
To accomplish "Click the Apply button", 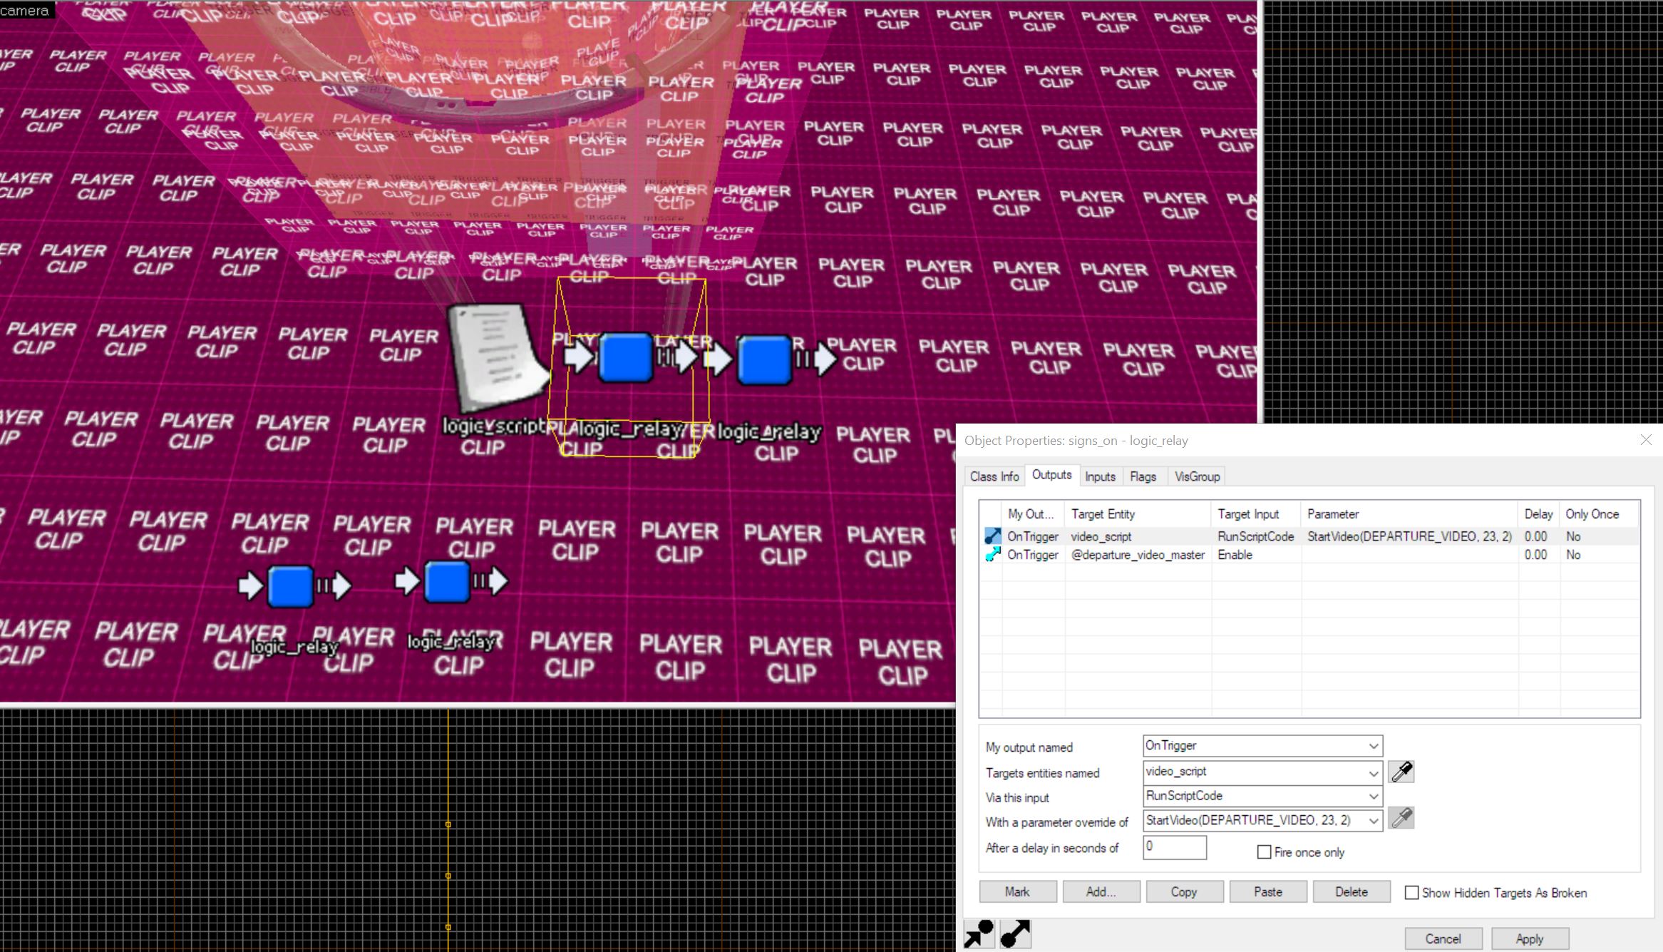I will [1529, 938].
